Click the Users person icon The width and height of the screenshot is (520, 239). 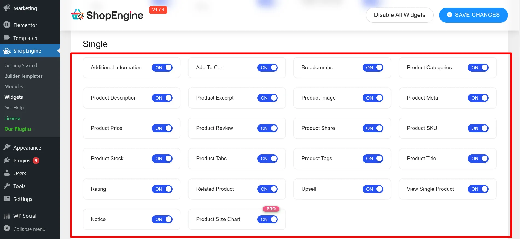tap(7, 173)
